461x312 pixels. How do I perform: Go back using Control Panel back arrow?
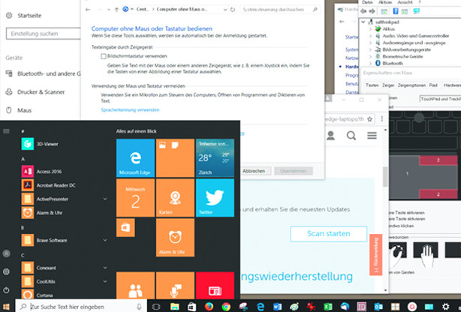[88, 10]
